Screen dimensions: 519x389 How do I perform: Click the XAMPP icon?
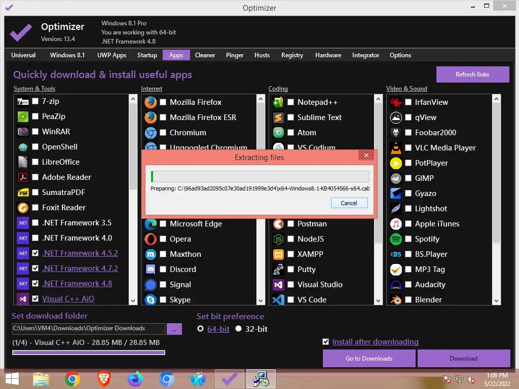tap(278, 254)
